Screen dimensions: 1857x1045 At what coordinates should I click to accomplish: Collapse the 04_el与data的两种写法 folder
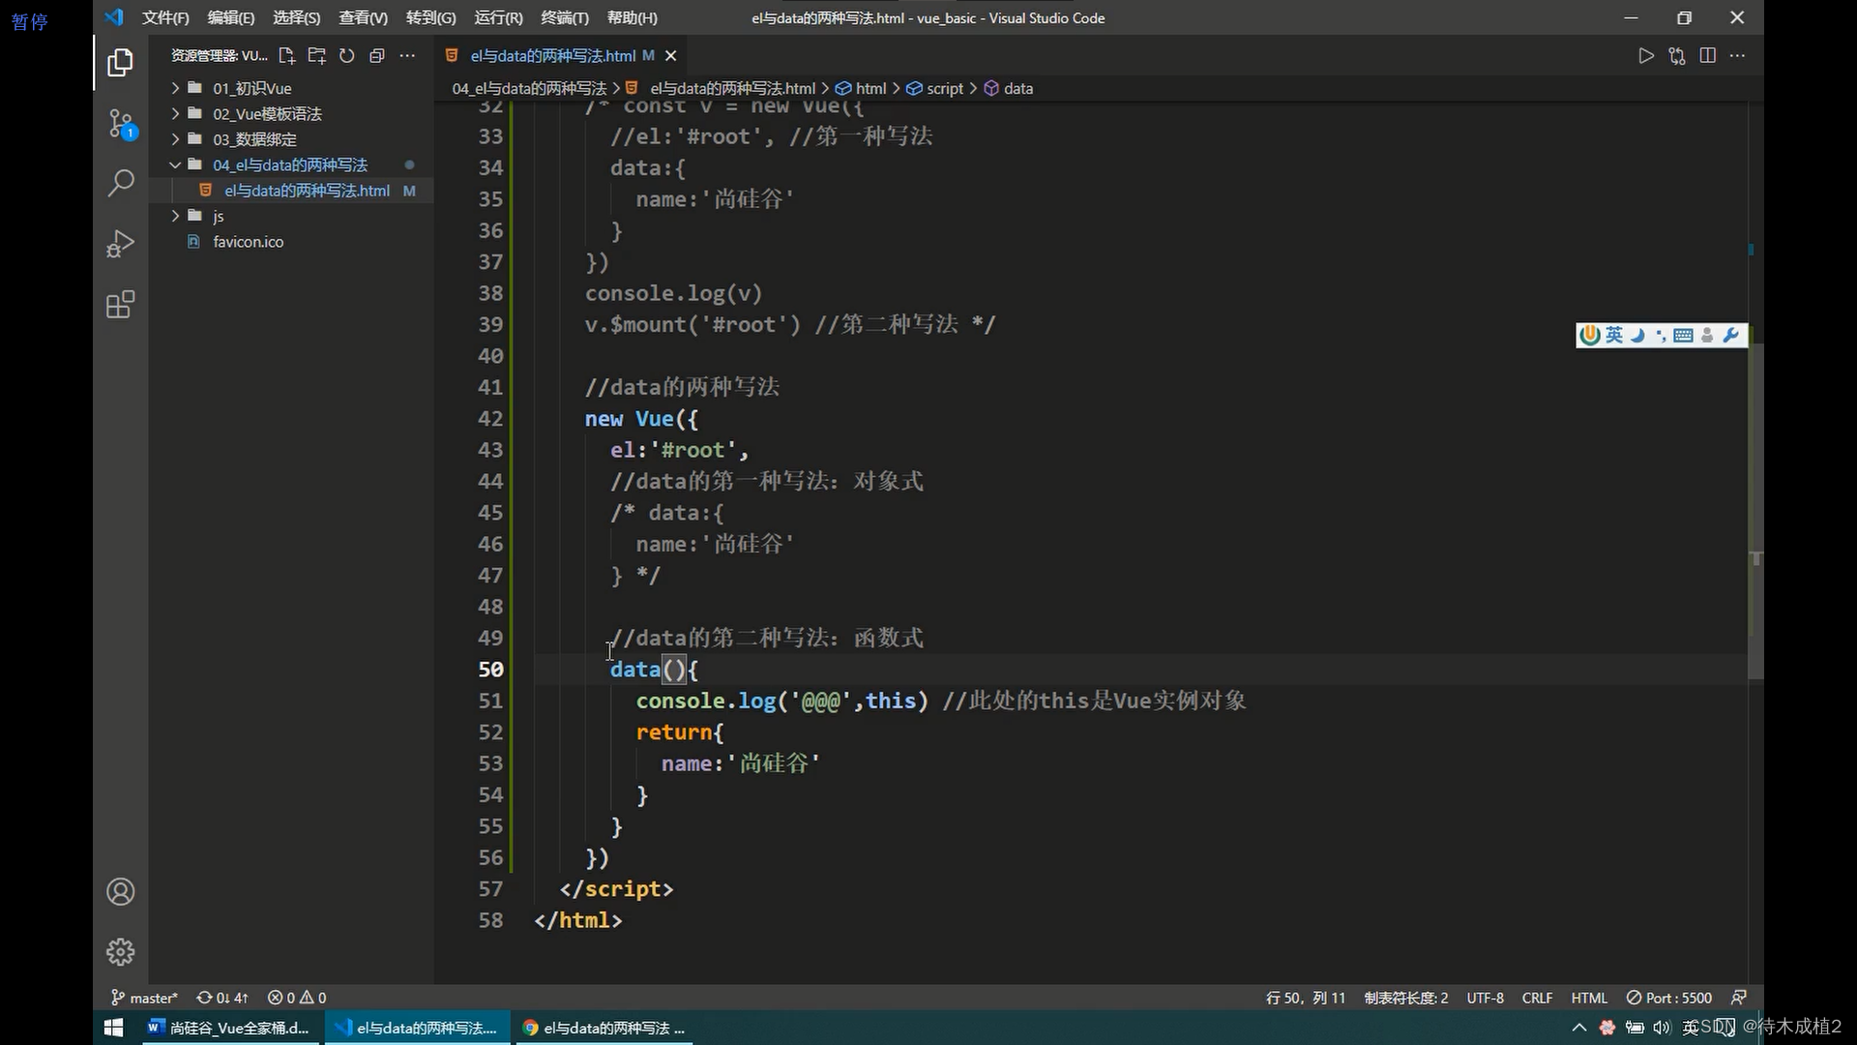[290, 164]
